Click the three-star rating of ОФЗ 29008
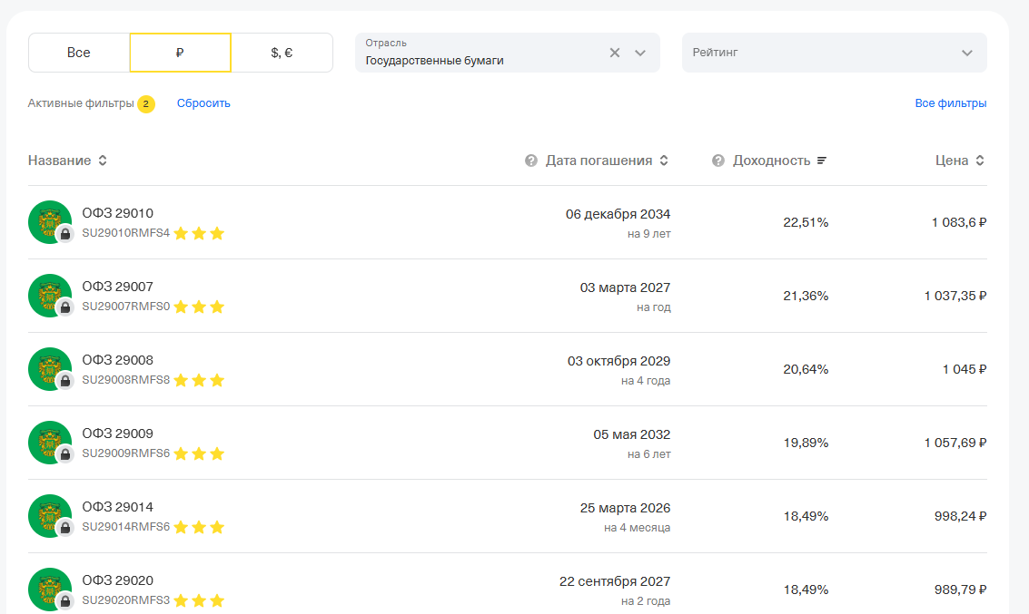 click(199, 381)
